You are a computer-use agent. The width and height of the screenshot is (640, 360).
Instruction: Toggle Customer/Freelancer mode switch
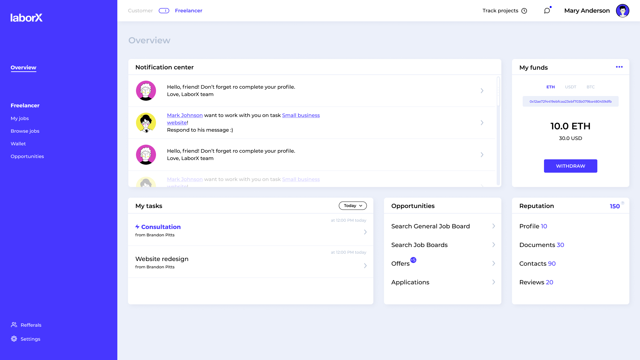click(x=164, y=11)
